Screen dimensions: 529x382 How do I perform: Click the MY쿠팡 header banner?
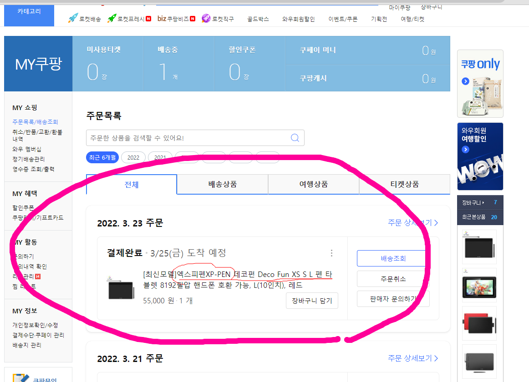click(38, 64)
